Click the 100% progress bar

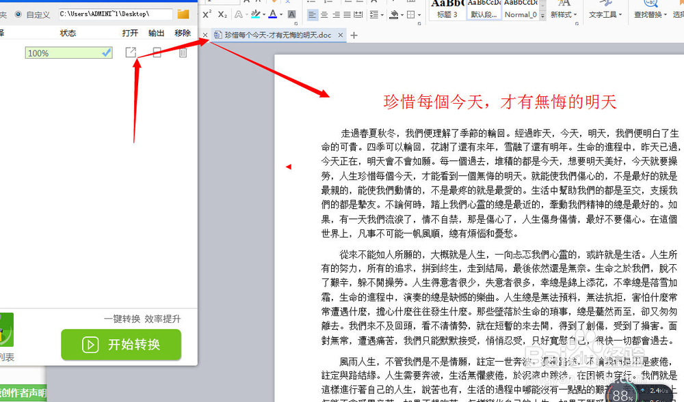coord(68,52)
